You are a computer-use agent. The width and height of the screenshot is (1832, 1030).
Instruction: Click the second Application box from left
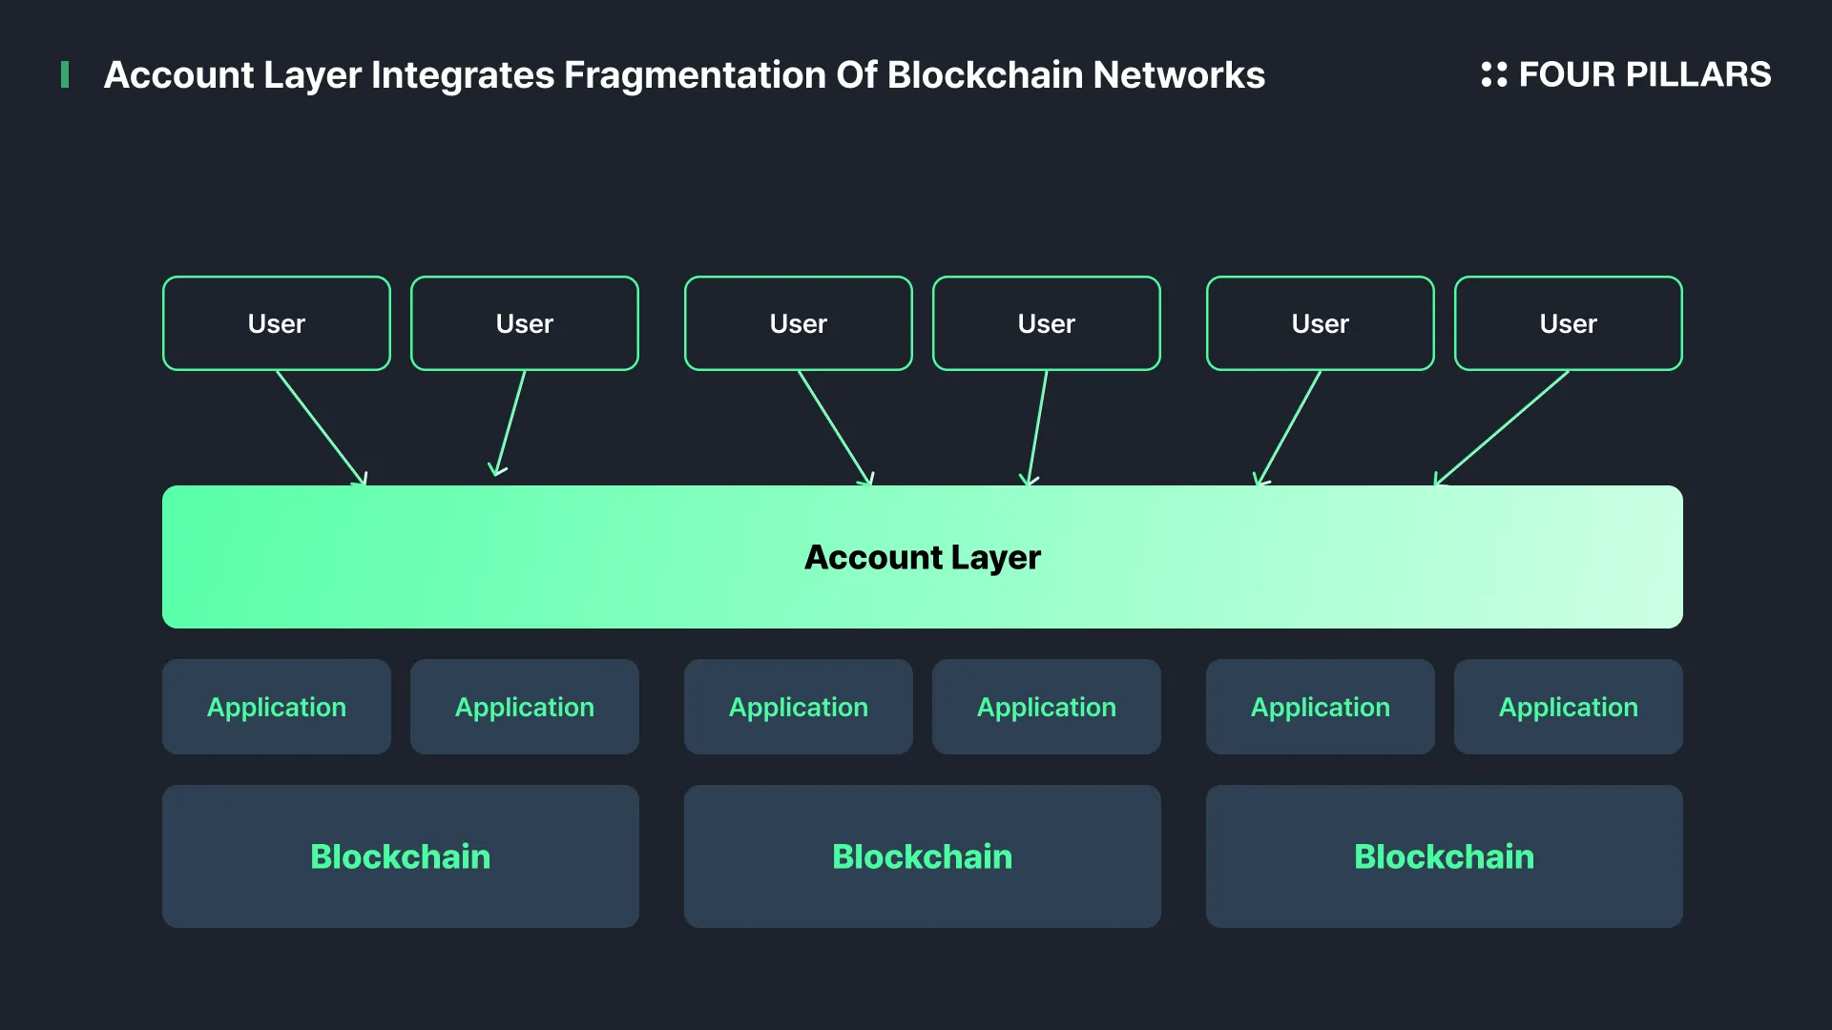point(525,707)
